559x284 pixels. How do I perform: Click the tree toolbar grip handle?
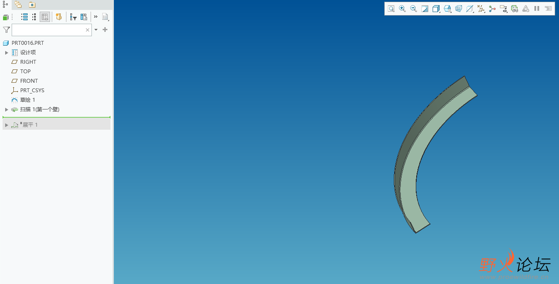click(12, 17)
